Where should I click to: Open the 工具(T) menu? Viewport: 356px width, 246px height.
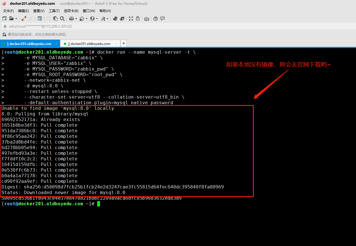[x=54, y=11]
